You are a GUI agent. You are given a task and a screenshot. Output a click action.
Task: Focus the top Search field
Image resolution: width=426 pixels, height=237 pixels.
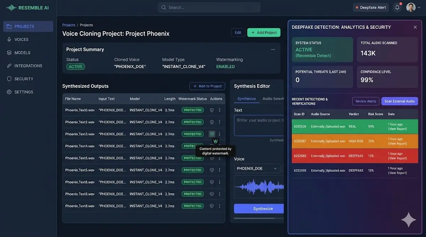(209, 7)
